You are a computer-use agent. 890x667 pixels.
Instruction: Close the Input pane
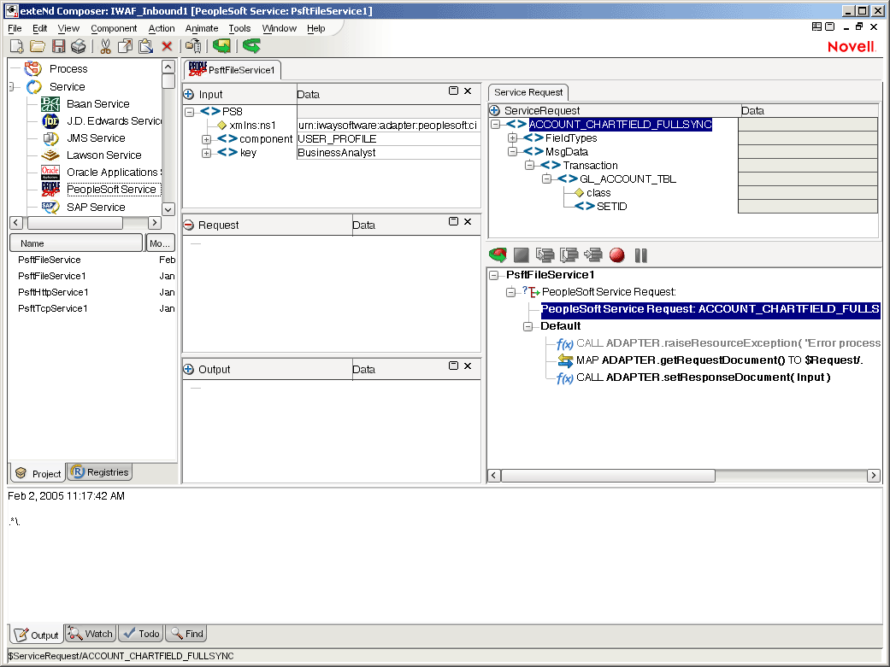point(468,91)
